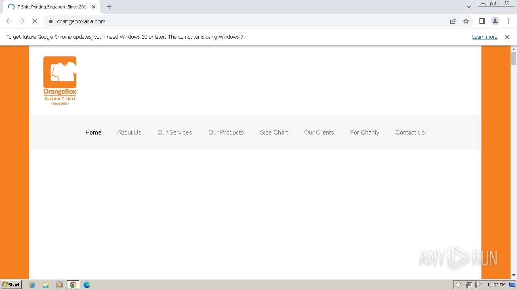Launch Microsoft Edge from taskbar
Image resolution: width=517 pixels, height=290 pixels.
tap(87, 285)
